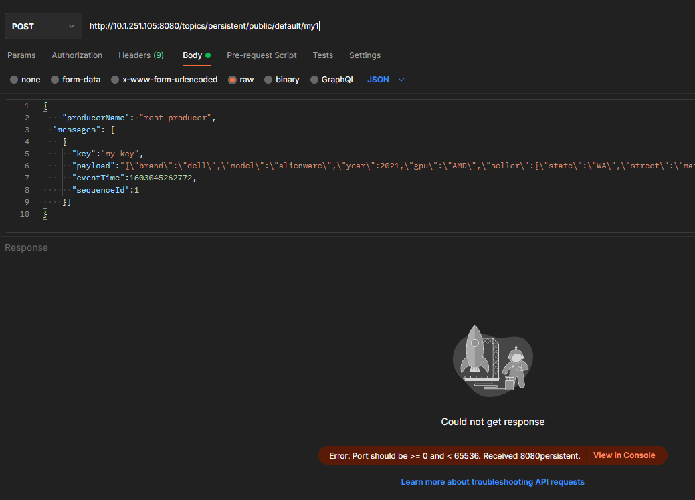The width and height of the screenshot is (695, 500).
Task: Click the "key" property on line 5
Action: [x=84, y=154]
